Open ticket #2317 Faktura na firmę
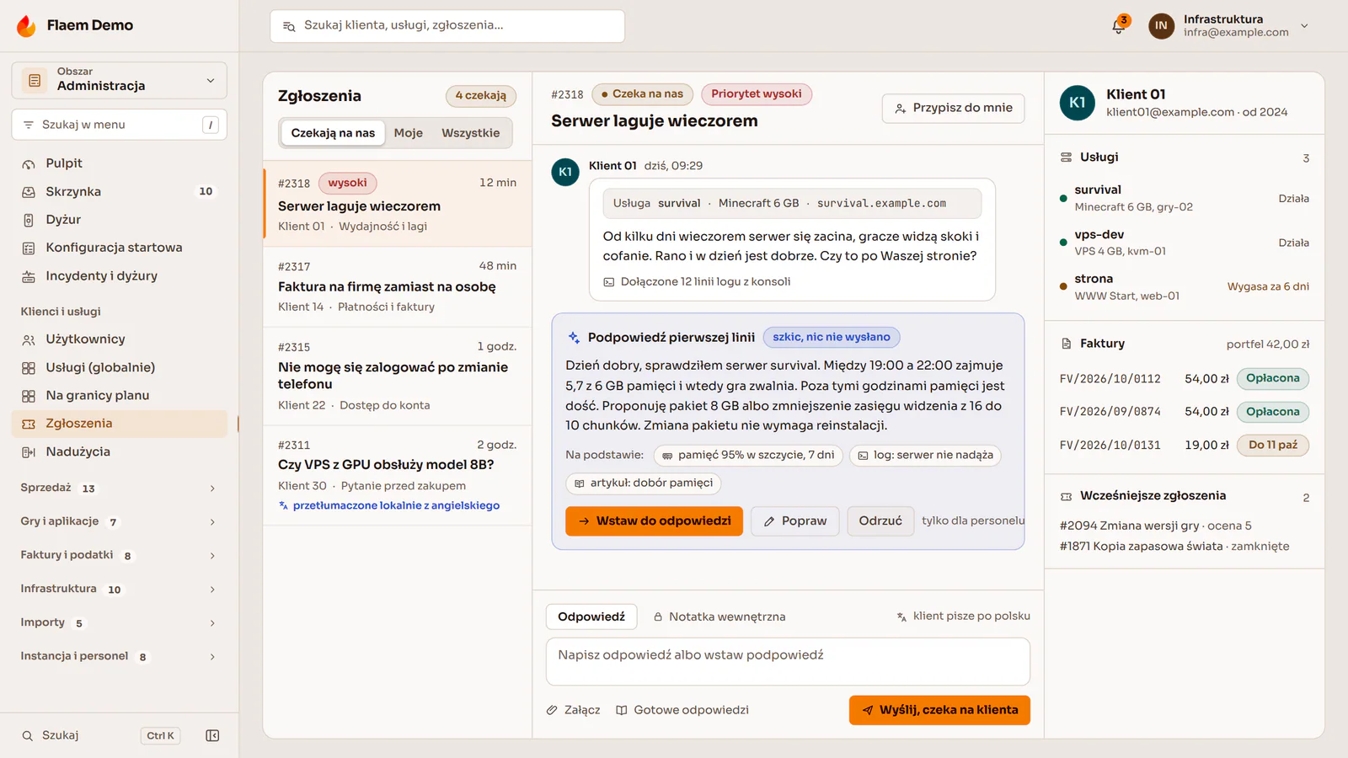Image resolution: width=1348 pixels, height=758 pixels. pos(398,286)
